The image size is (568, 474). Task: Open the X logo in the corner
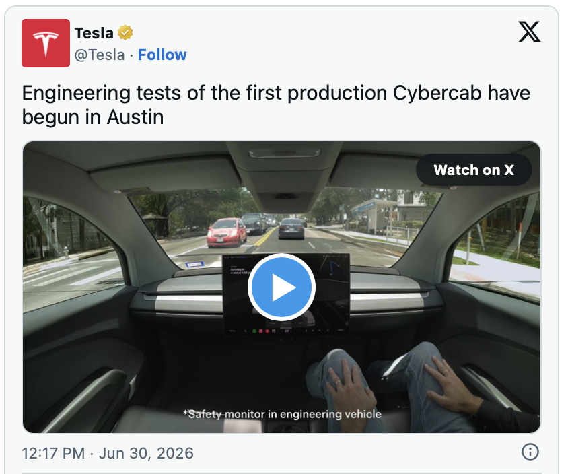529,32
